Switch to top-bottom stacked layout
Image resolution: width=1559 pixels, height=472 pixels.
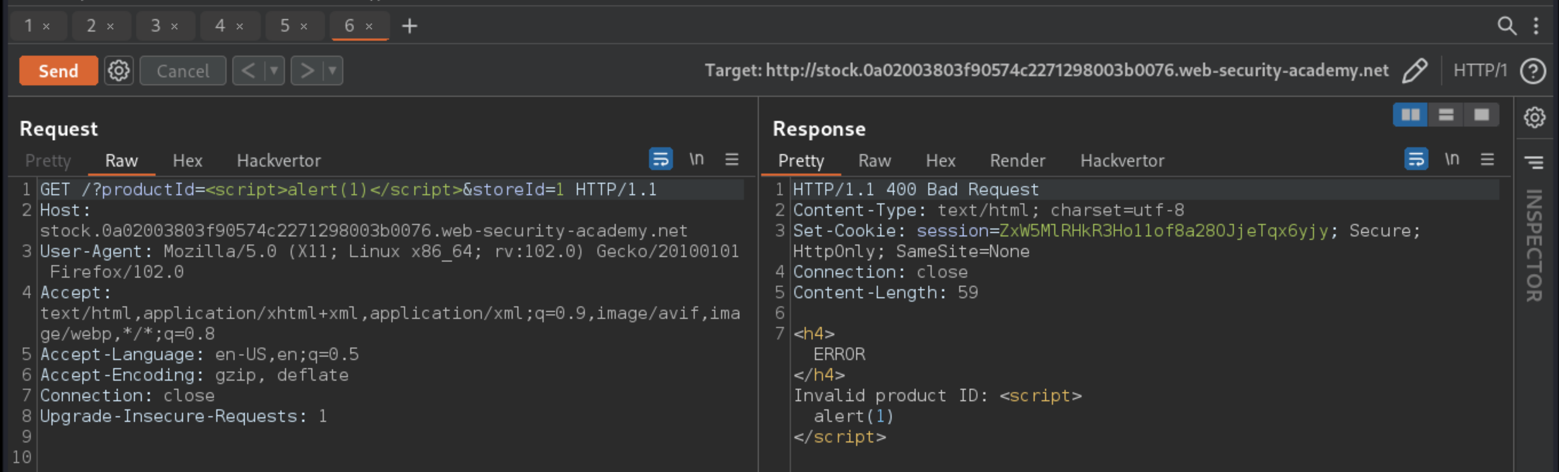pos(1446,115)
